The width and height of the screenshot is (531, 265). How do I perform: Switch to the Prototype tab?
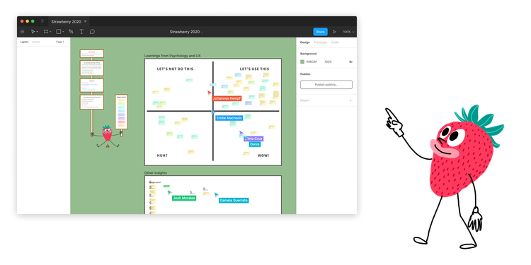[x=320, y=42]
